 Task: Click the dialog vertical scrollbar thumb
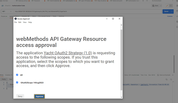point(122,60)
